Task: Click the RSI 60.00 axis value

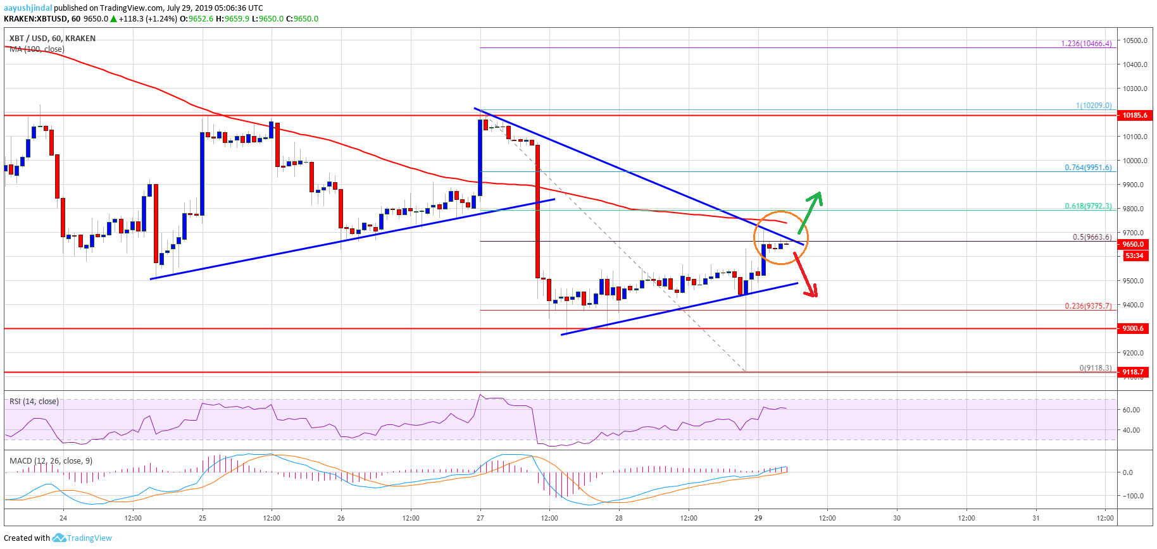Action: point(1131,410)
